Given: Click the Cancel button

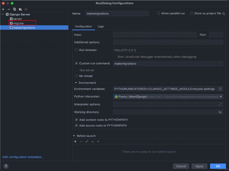Looking at the screenshot, I should 181,166.
